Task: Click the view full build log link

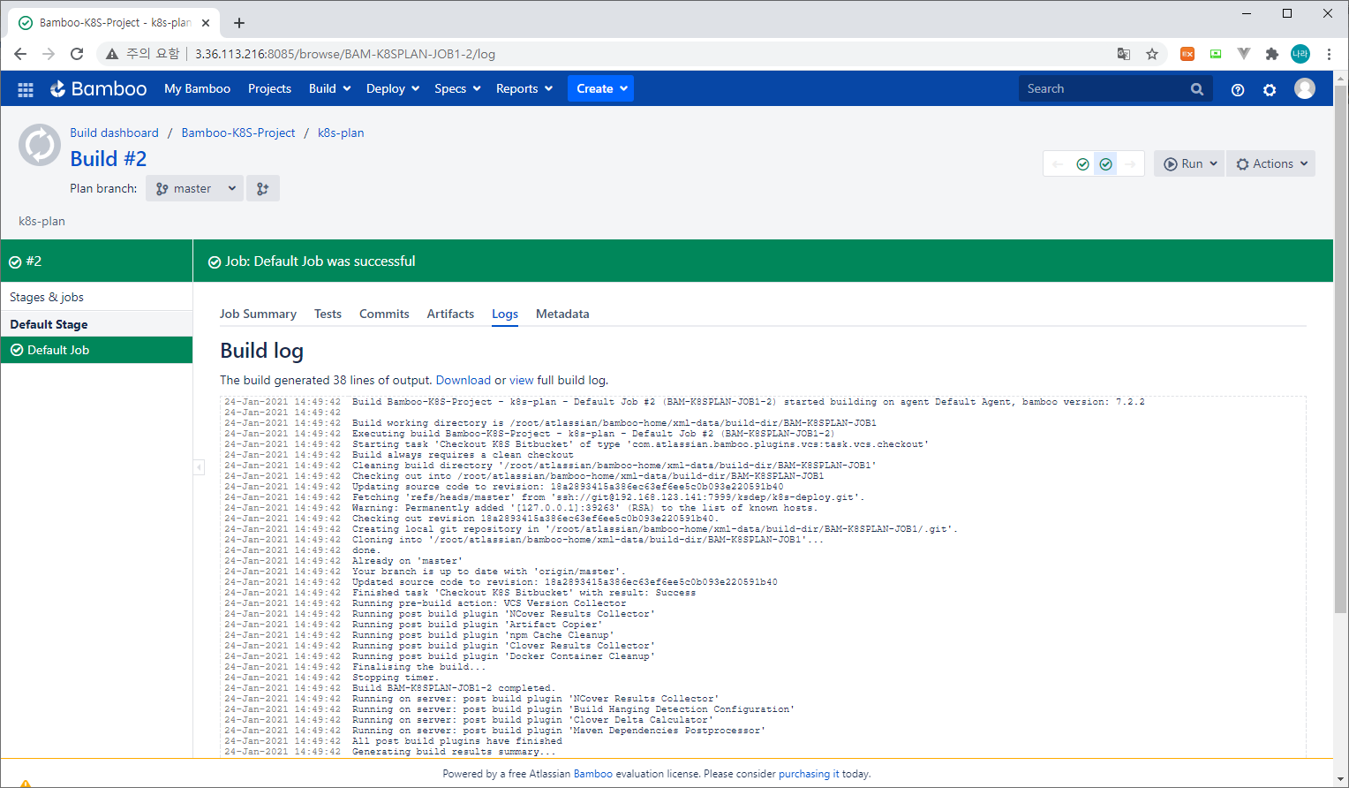Action: click(x=522, y=380)
